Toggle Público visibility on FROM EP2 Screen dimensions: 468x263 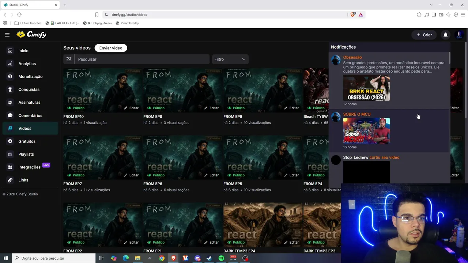76,242
